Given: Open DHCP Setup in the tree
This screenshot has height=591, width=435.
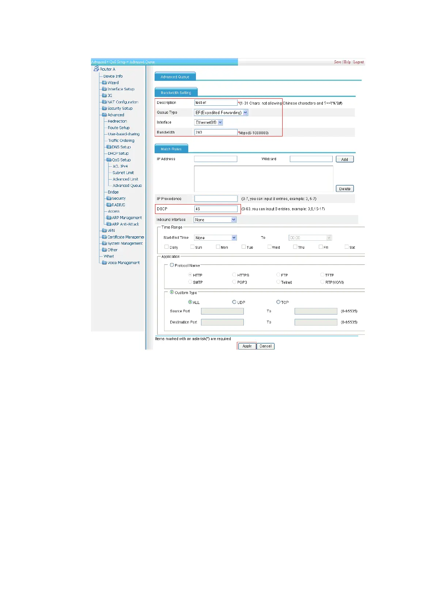Looking at the screenshot, I should (x=118, y=153).
